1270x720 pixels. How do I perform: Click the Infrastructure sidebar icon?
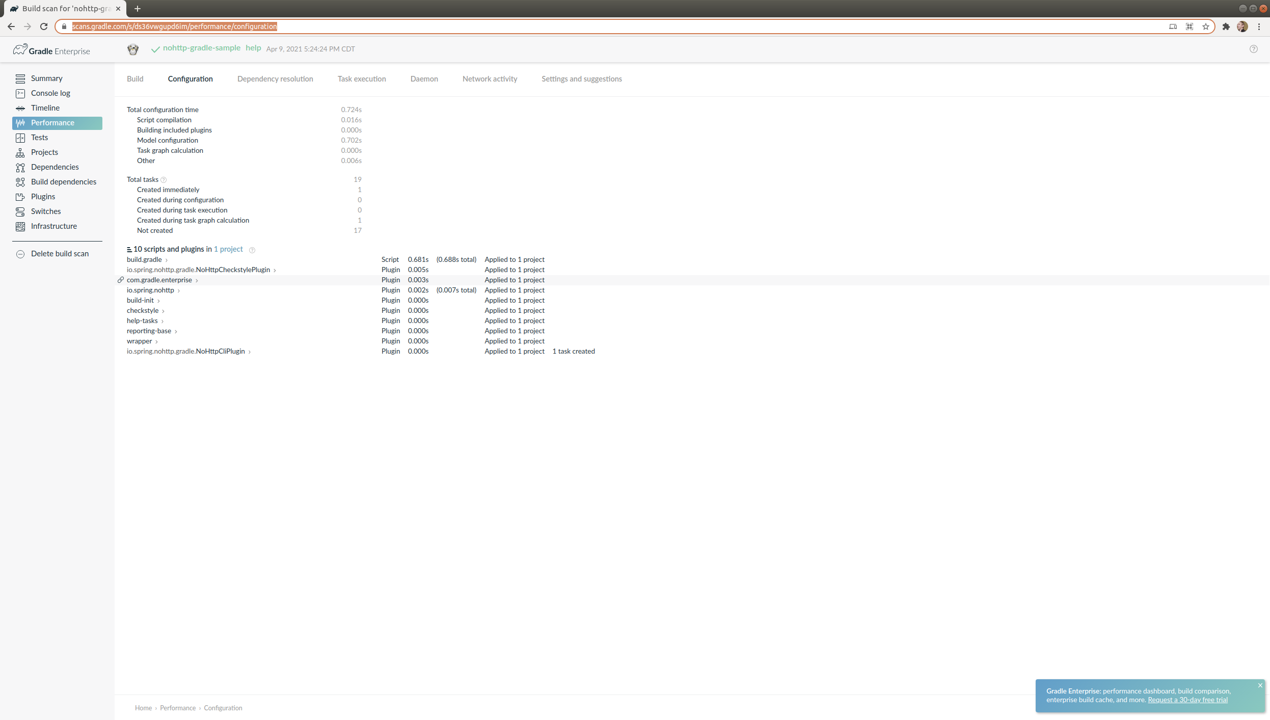20,226
